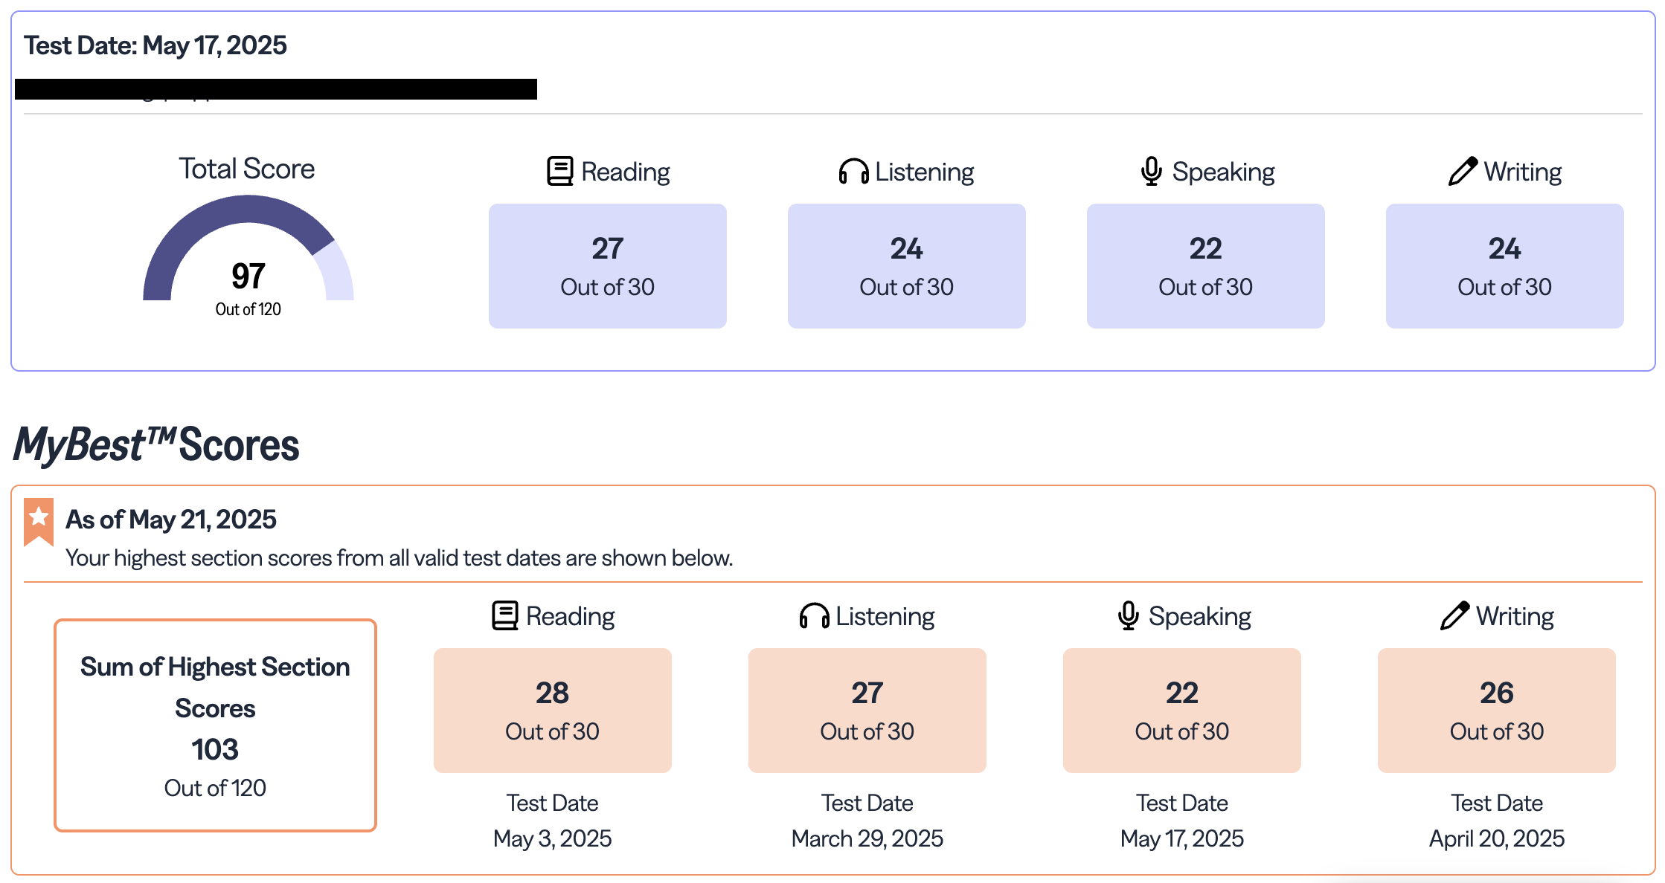Click the Sum of Highest Section Scores box
The image size is (1665, 883).
pos(215,725)
